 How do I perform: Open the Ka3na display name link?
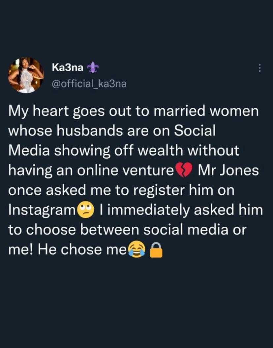click(x=67, y=68)
